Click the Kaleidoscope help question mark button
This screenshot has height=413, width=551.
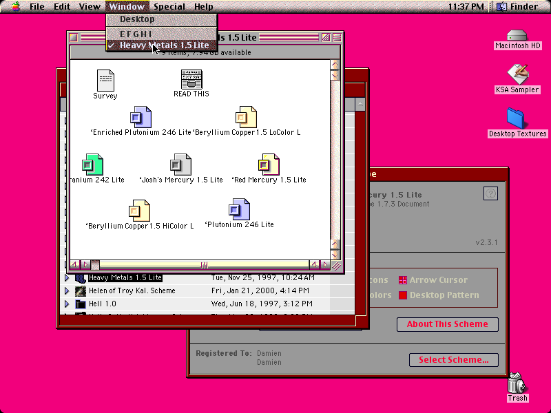pyautogui.click(x=490, y=193)
